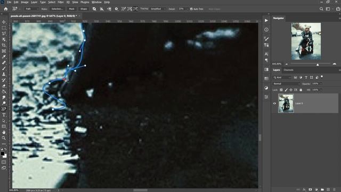Select the Path Selection tool
Viewport: 341px width, 192px height.
tap(4, 121)
